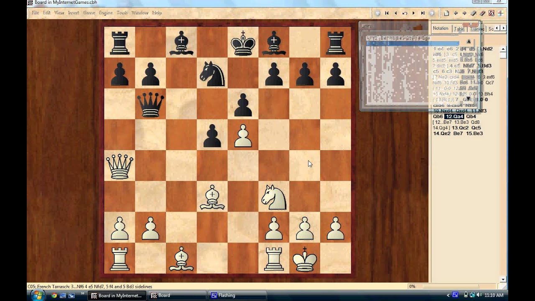Click the red-bordered engine icon in toolbar

(492, 13)
